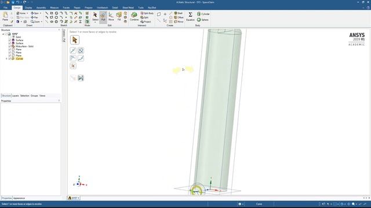Toggle visibility checkbox of first Plane
Screen dimensions: 371x208
pyautogui.click(x=10, y=50)
